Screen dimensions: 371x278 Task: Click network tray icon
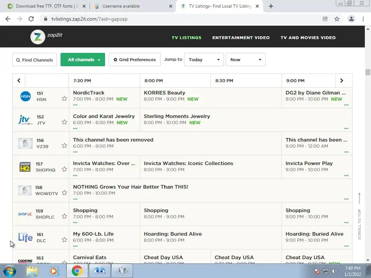pyautogui.click(x=326, y=271)
